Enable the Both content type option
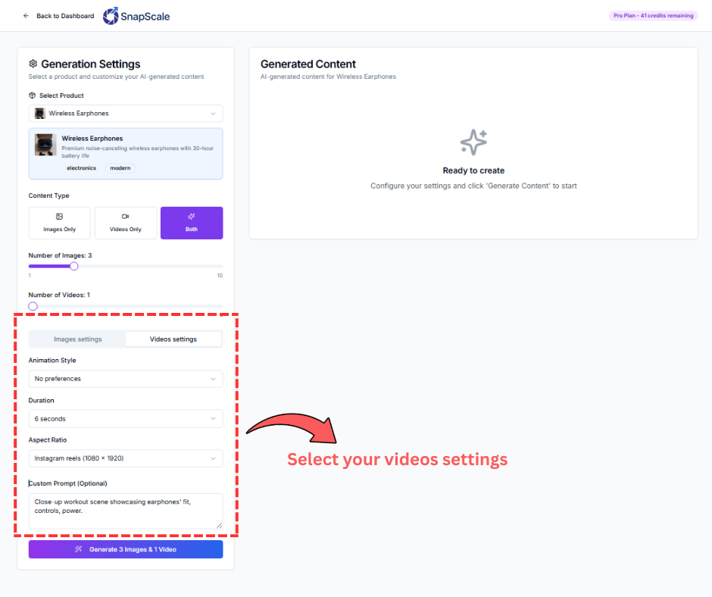 192,223
